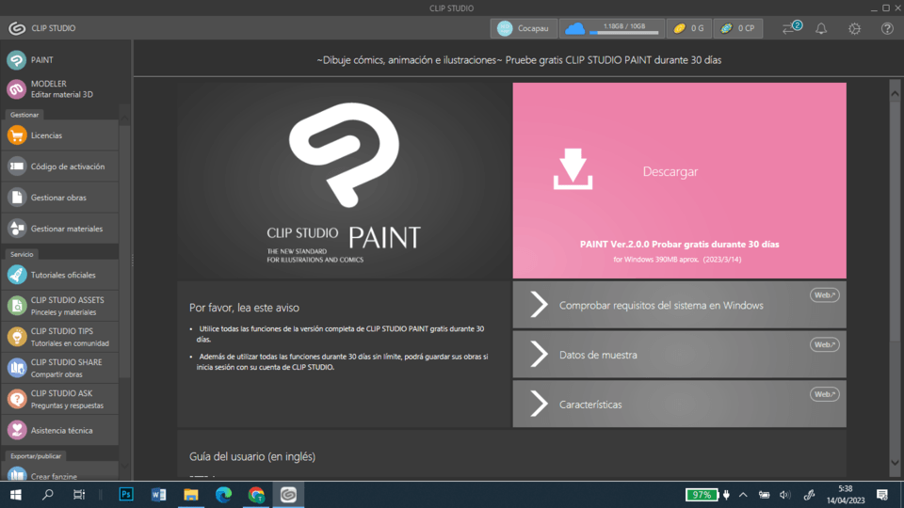Open the sync transfers icon

(x=791, y=27)
